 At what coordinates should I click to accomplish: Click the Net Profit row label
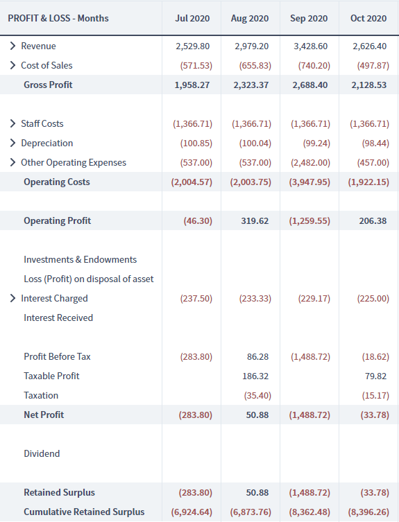tap(44, 415)
